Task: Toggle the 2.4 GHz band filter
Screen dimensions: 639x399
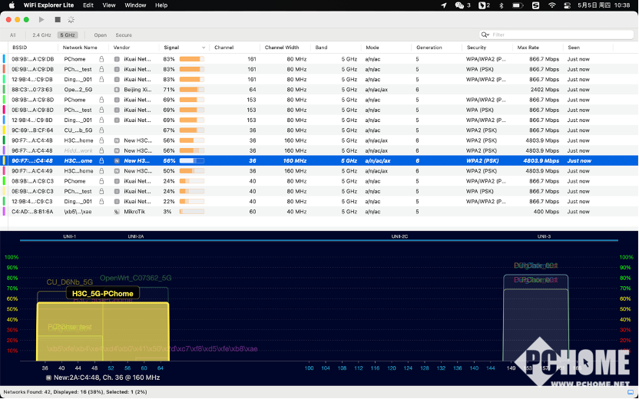Action: pyautogui.click(x=42, y=35)
